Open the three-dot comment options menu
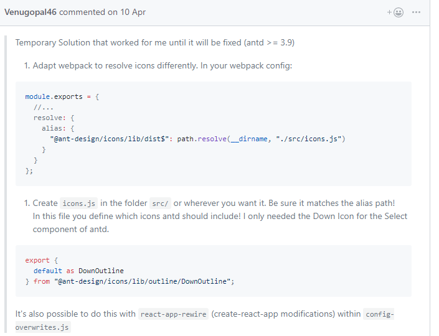This screenshot has width=439, height=336. 416,12
